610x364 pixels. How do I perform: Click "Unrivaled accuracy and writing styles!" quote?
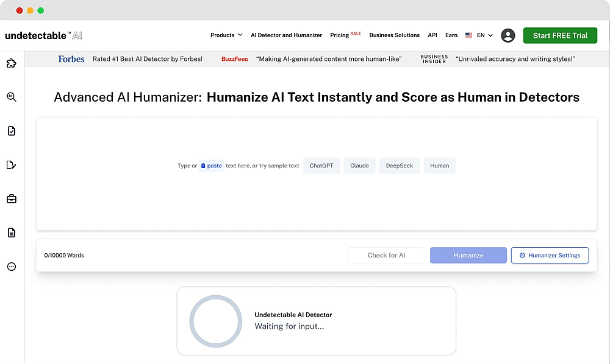[515, 59]
